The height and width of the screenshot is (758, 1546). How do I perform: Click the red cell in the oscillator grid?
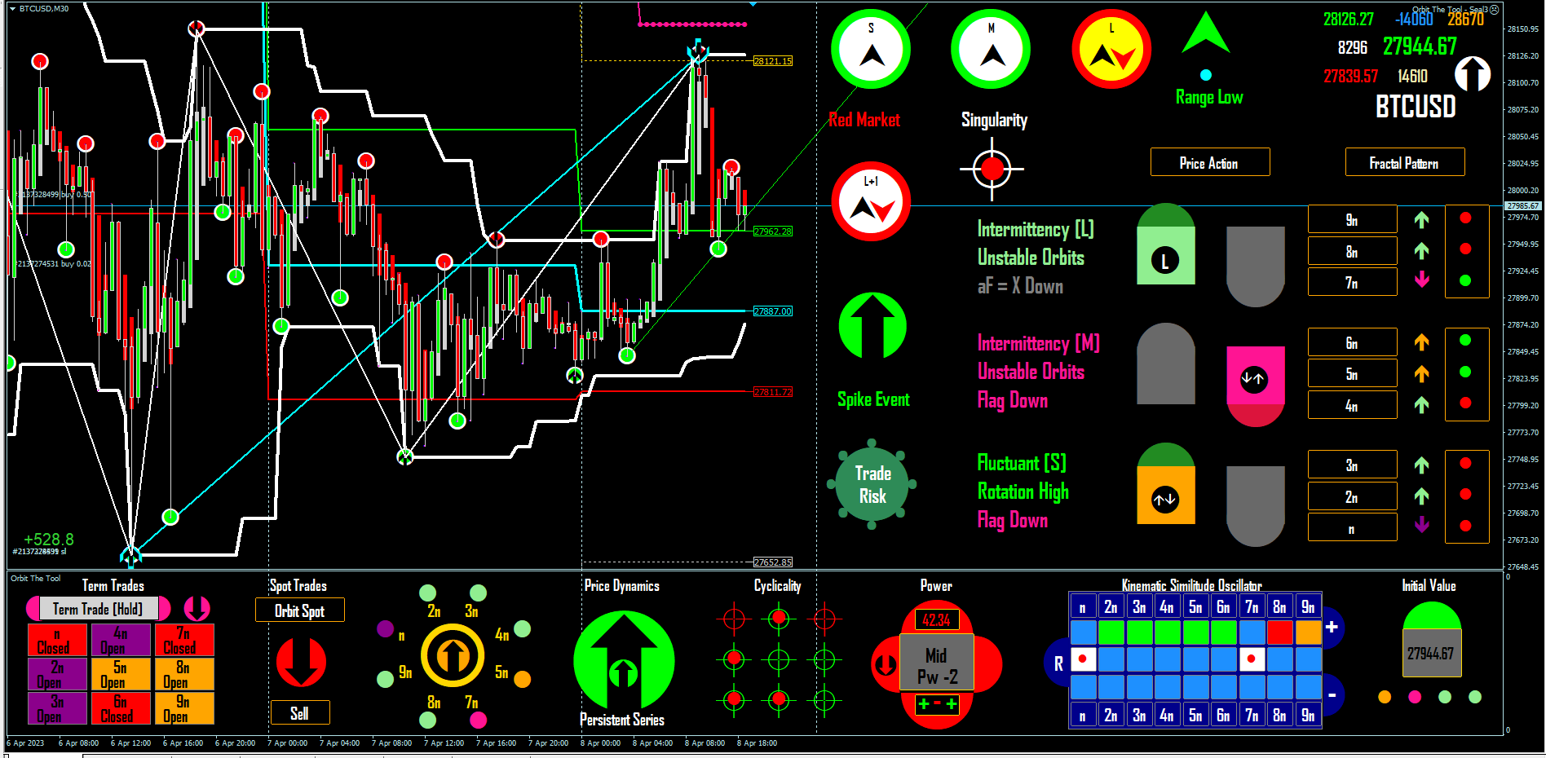pos(1280,632)
